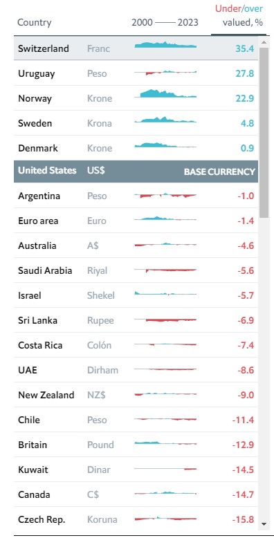Viewport: 274px width, 538px height.
Task: Select the Switzerland row
Action: (136, 48)
